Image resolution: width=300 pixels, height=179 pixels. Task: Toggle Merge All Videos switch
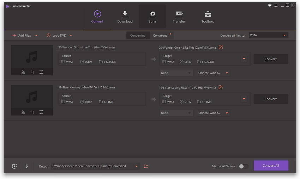[x=244, y=166]
